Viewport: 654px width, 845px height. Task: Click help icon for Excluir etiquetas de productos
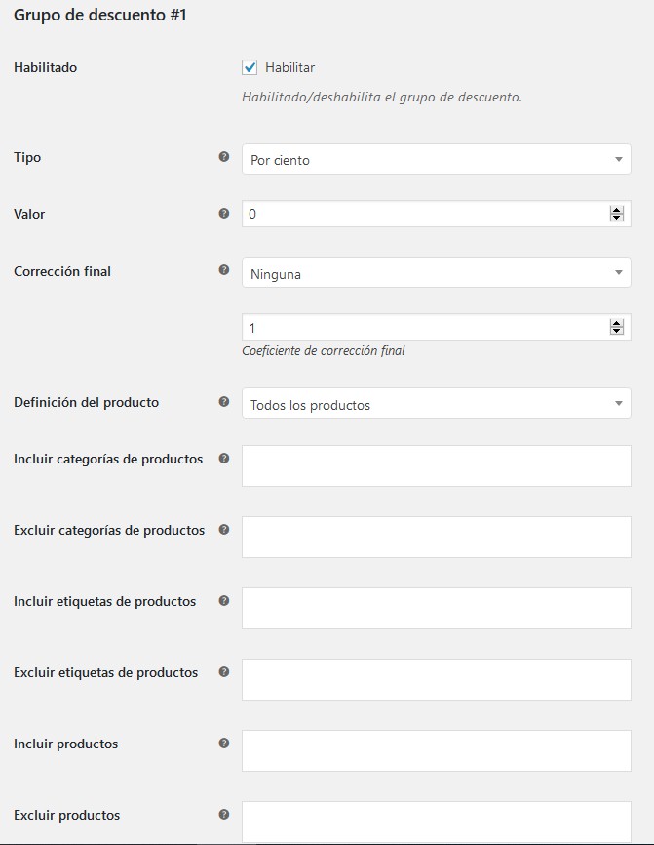224,672
